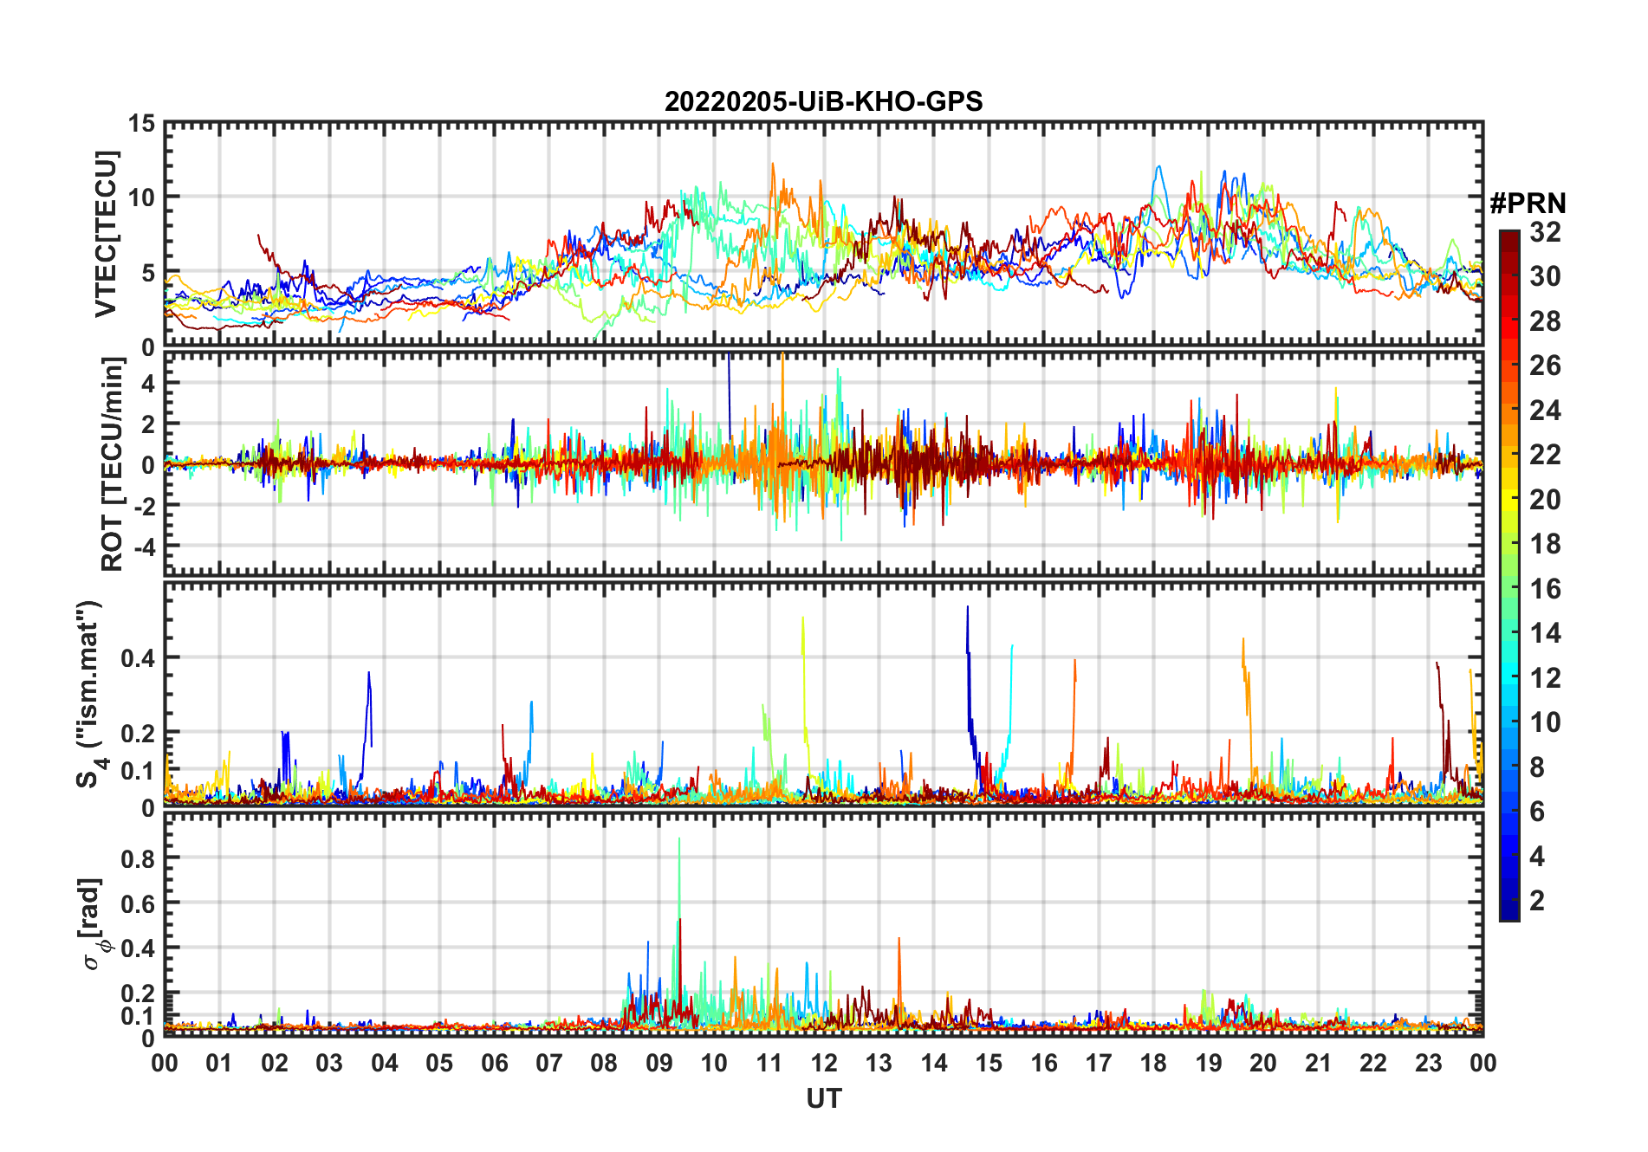Click sigma phi y-axis tick label 0.8
This screenshot has height=1152, width=1648.
(x=137, y=858)
